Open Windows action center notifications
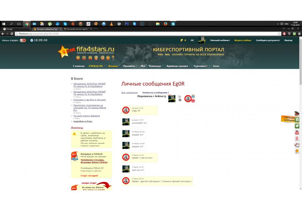Screen dimensions: 302x211 pyautogui.click(x=282, y=24)
